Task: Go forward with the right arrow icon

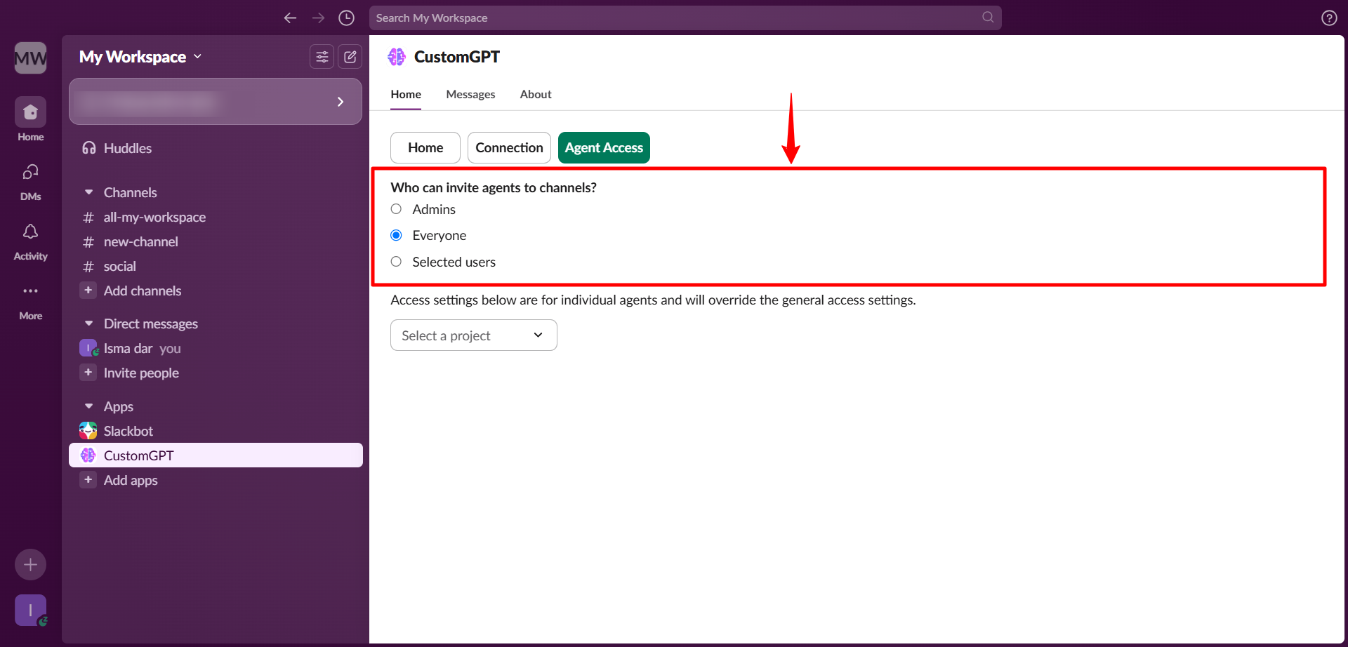Action: click(318, 18)
